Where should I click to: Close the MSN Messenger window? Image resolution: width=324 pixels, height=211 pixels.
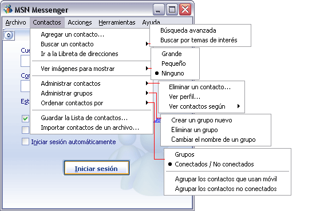tap(185, 10)
